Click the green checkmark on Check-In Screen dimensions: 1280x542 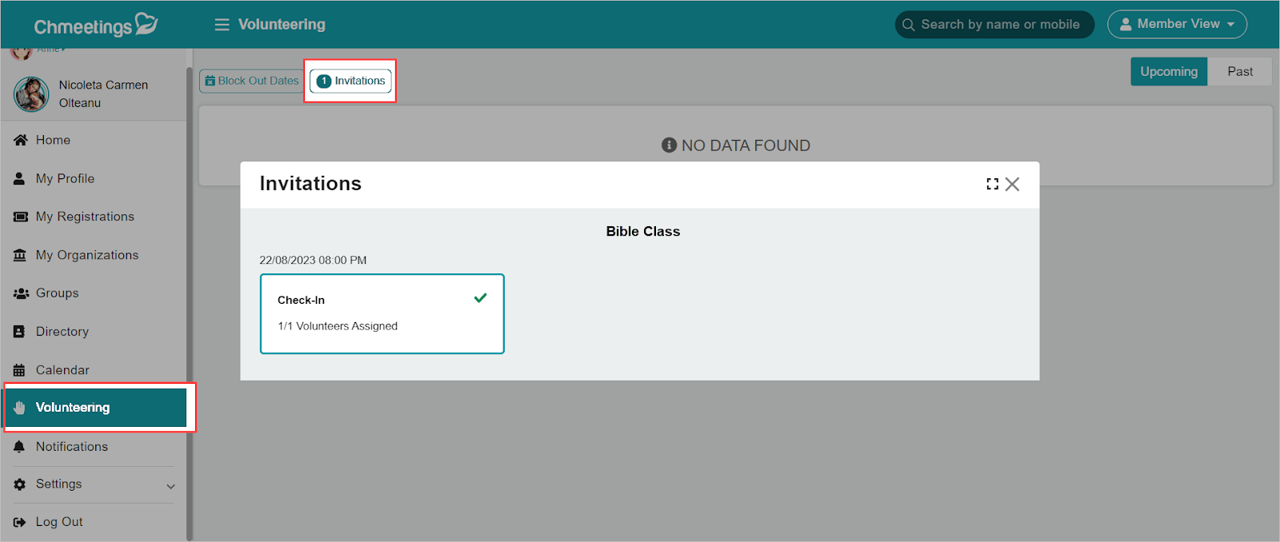click(x=480, y=298)
